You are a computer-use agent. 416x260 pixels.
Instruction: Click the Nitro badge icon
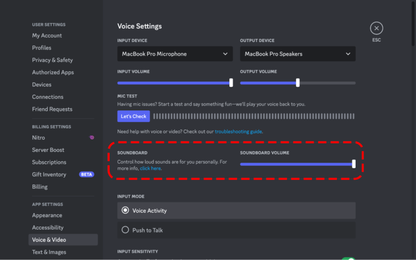point(92,137)
